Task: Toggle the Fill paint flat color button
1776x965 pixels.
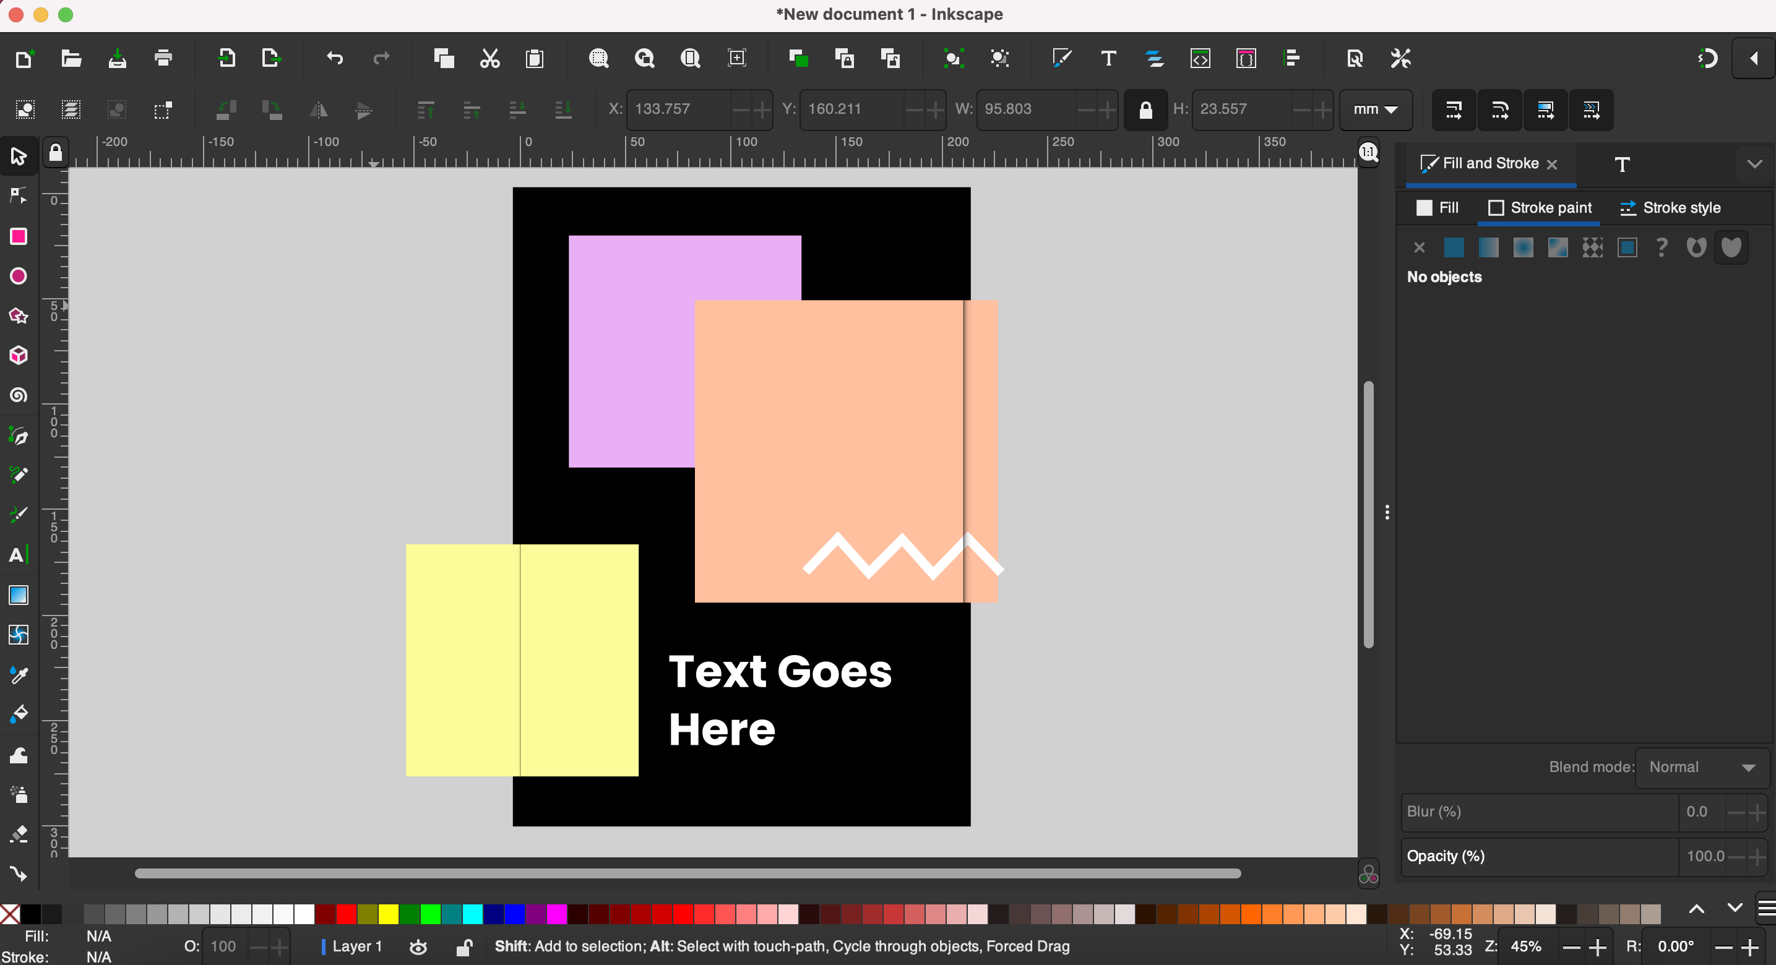Action: coord(1454,247)
